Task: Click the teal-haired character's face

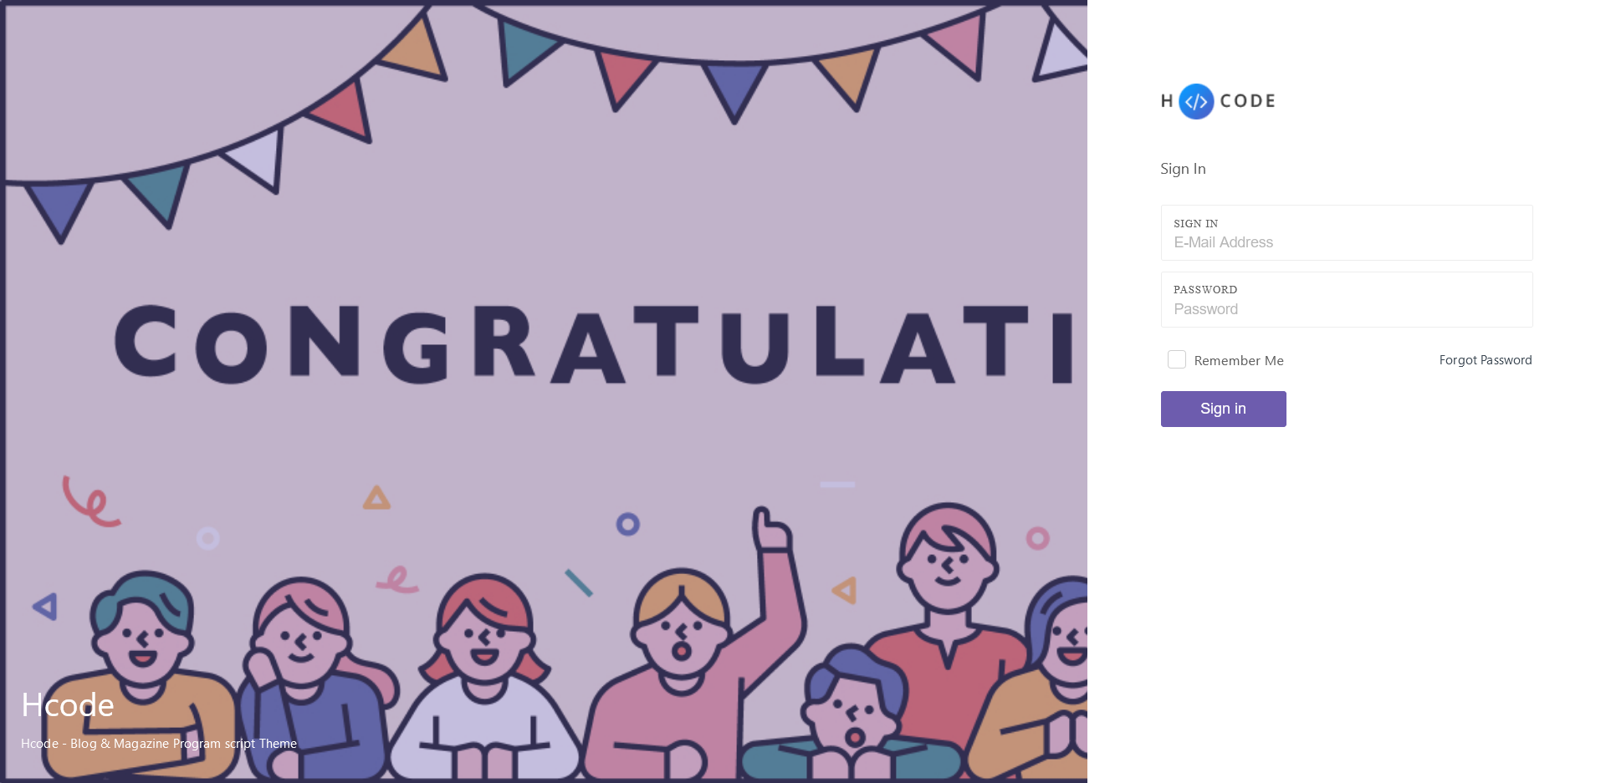Action: coord(142,642)
